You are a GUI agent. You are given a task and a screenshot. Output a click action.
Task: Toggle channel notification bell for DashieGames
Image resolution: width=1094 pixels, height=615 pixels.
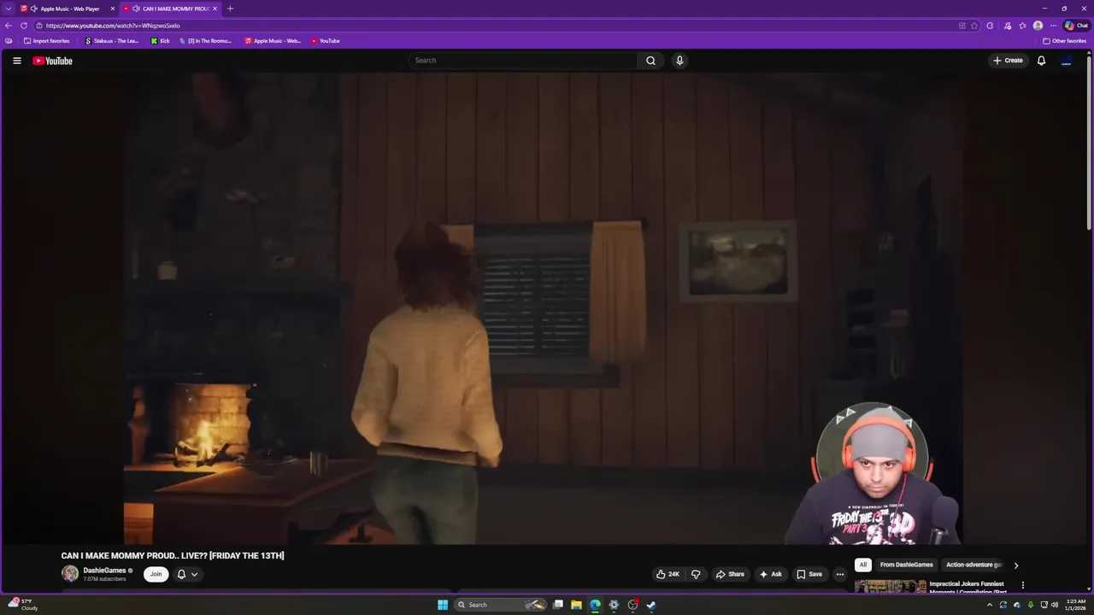coord(181,574)
